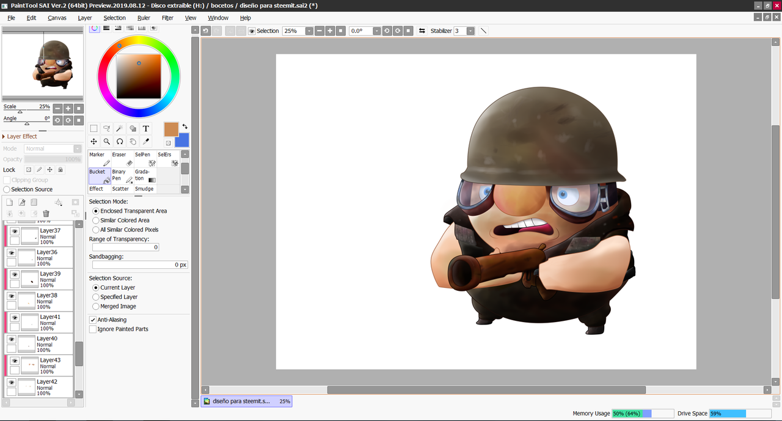This screenshot has width=782, height=421.
Task: Show the color wheel panel
Action: pos(95,28)
